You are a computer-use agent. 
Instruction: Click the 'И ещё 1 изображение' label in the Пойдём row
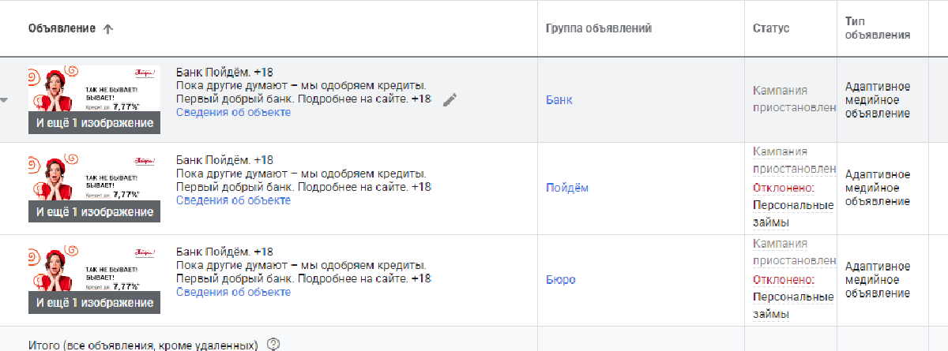point(94,212)
